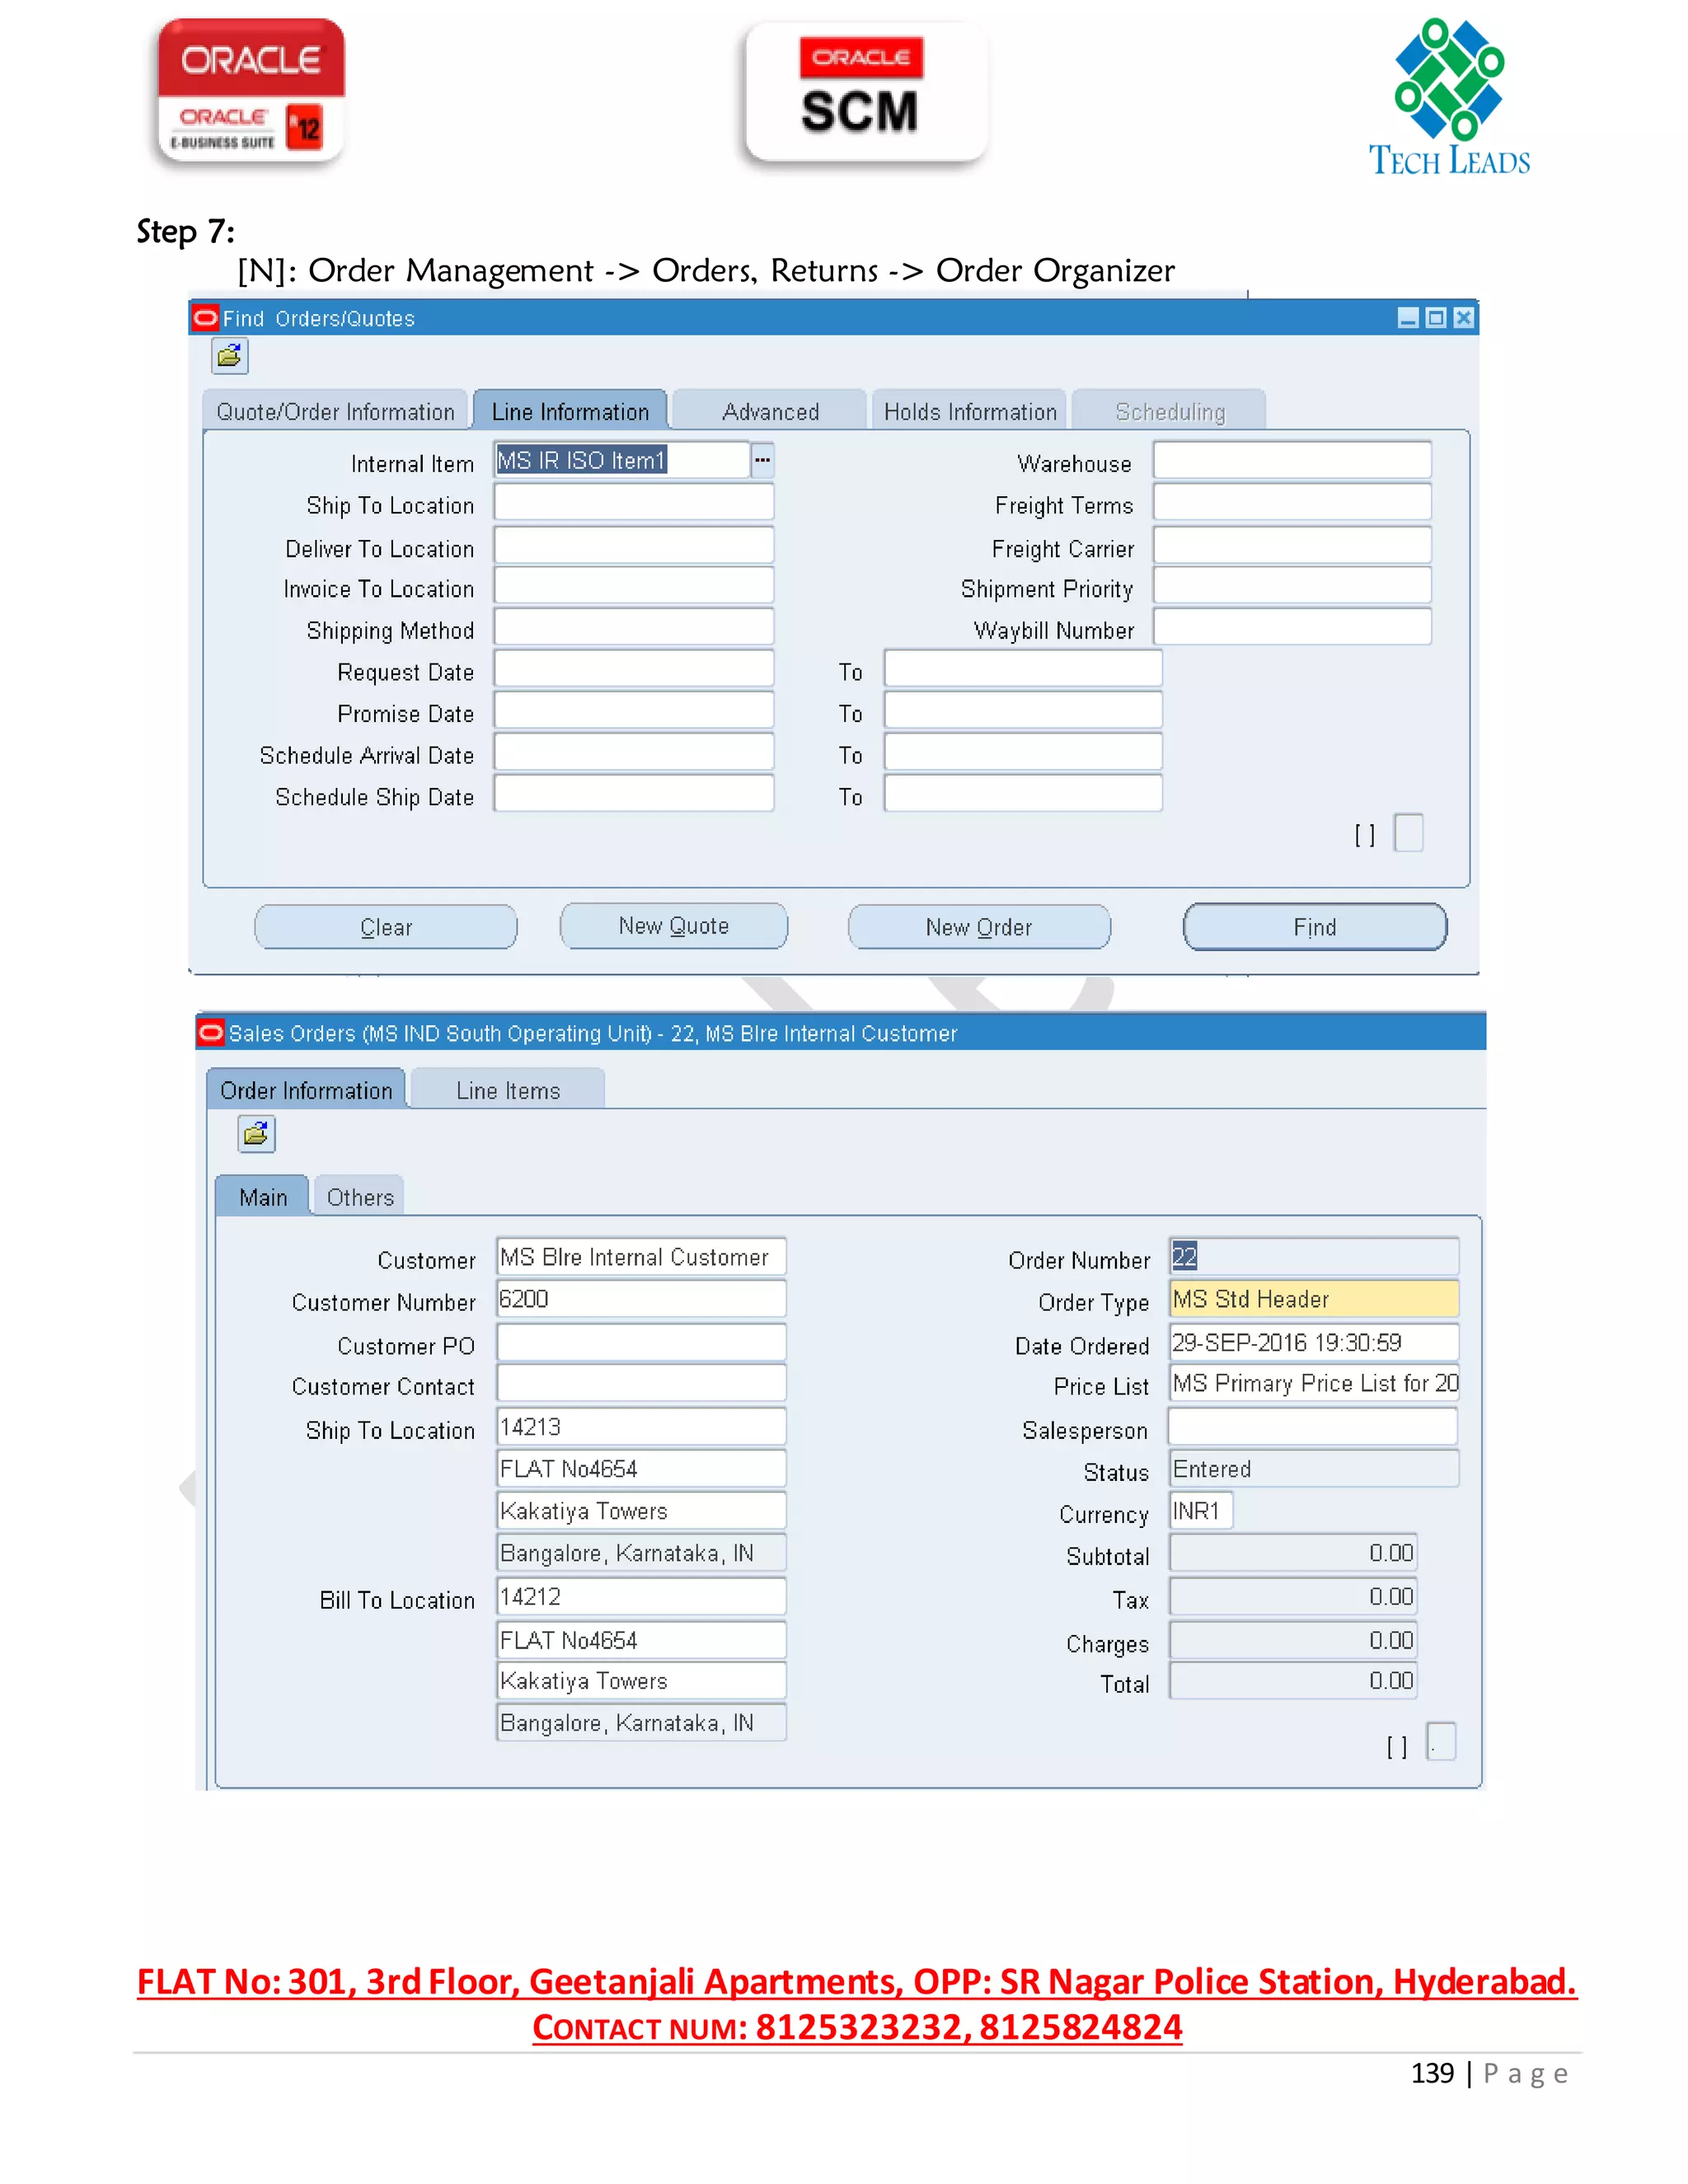
Task: Click the small box beside brackets in Find window
Action: tap(1408, 833)
